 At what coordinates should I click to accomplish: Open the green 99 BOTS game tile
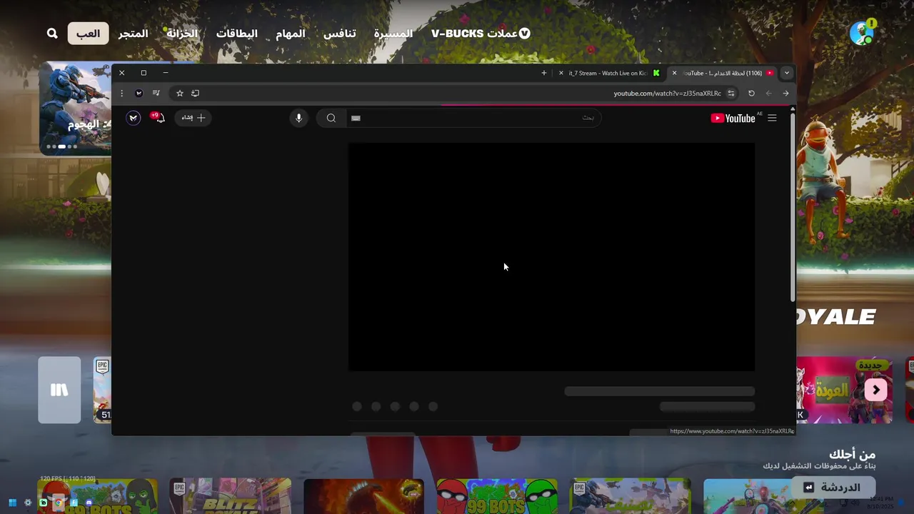[497, 496]
